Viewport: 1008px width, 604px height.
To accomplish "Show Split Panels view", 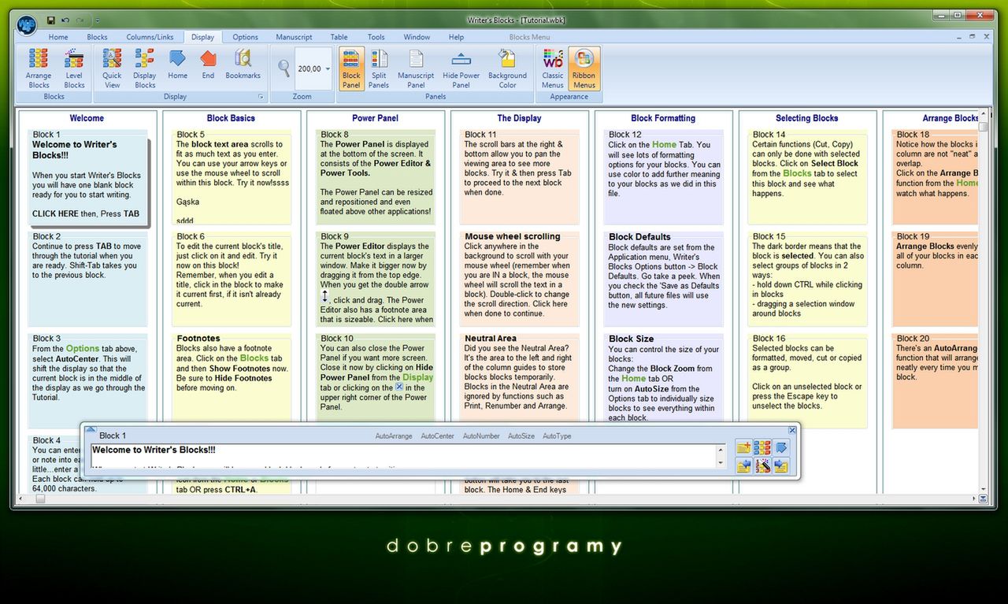I will (x=379, y=69).
